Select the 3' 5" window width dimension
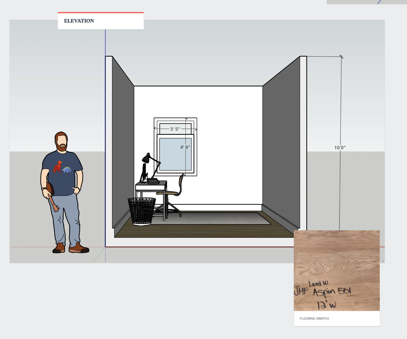The width and height of the screenshot is (407, 339). tap(175, 129)
